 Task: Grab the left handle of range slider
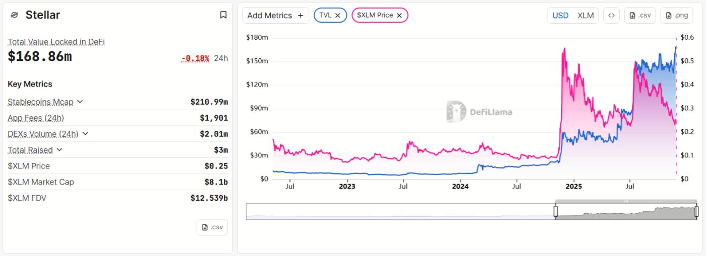click(x=556, y=211)
